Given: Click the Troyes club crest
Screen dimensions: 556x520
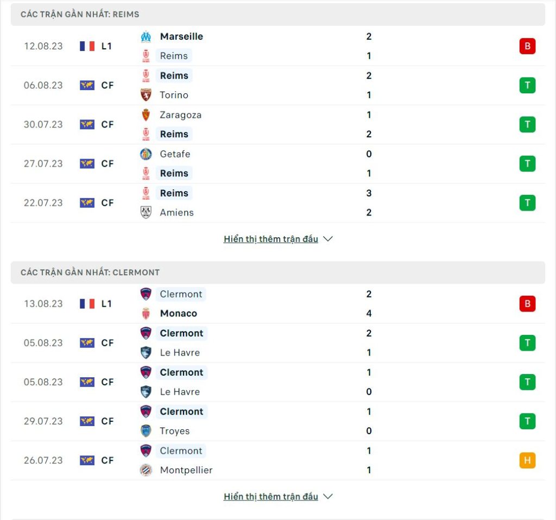Looking at the screenshot, I should [x=146, y=430].
